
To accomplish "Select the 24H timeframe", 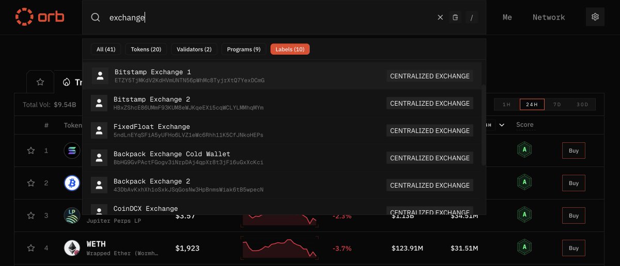I will click(x=532, y=105).
